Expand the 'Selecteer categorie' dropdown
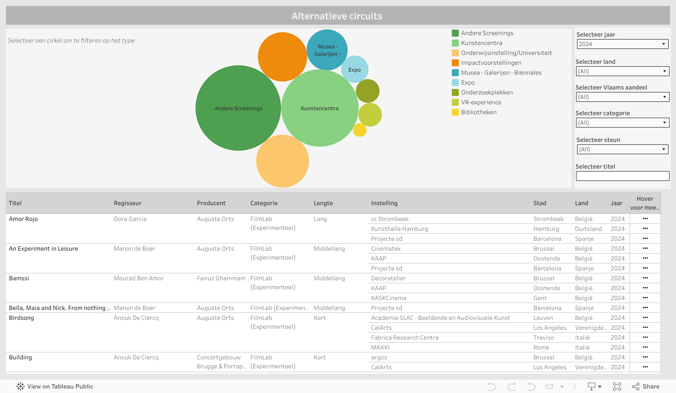 point(622,123)
